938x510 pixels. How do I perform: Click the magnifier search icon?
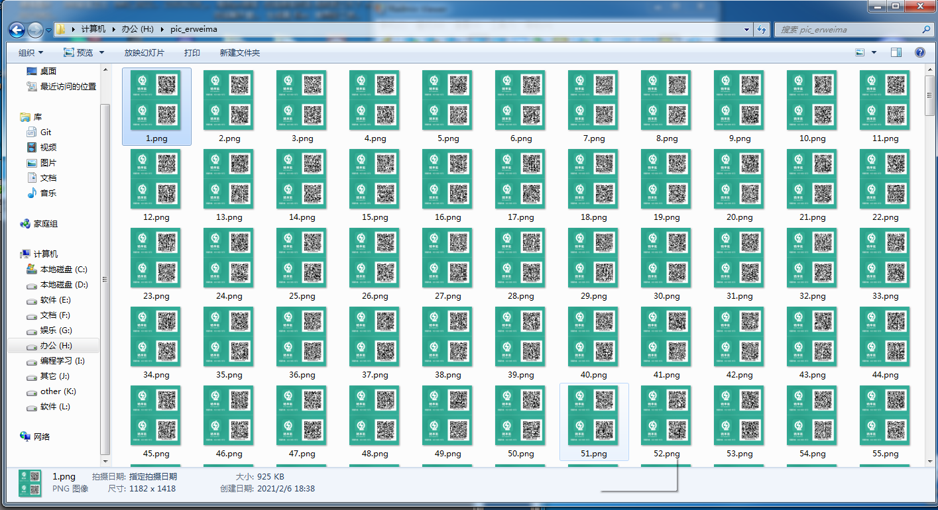pos(927,29)
